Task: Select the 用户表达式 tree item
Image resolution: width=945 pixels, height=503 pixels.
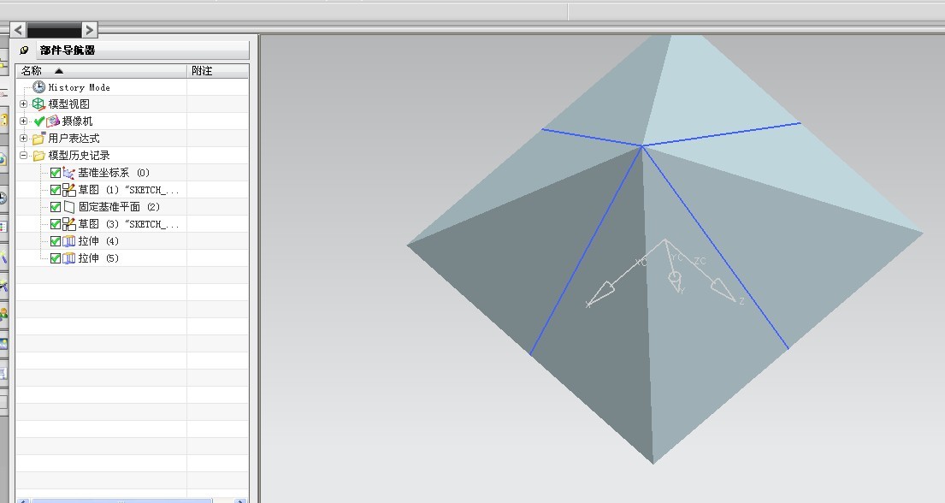Action: tap(74, 138)
